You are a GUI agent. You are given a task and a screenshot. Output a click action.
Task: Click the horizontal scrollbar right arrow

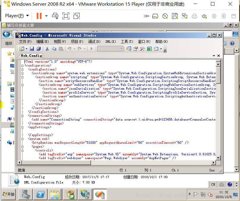tap(214, 163)
